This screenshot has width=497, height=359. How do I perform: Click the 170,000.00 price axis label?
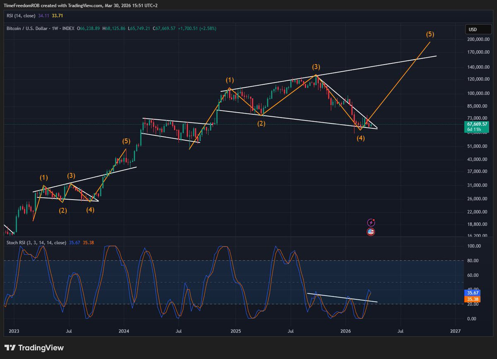point(478,52)
